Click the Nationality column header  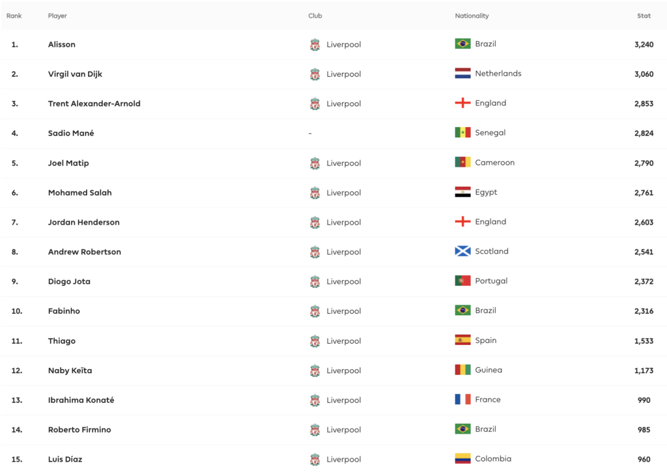[x=472, y=16]
